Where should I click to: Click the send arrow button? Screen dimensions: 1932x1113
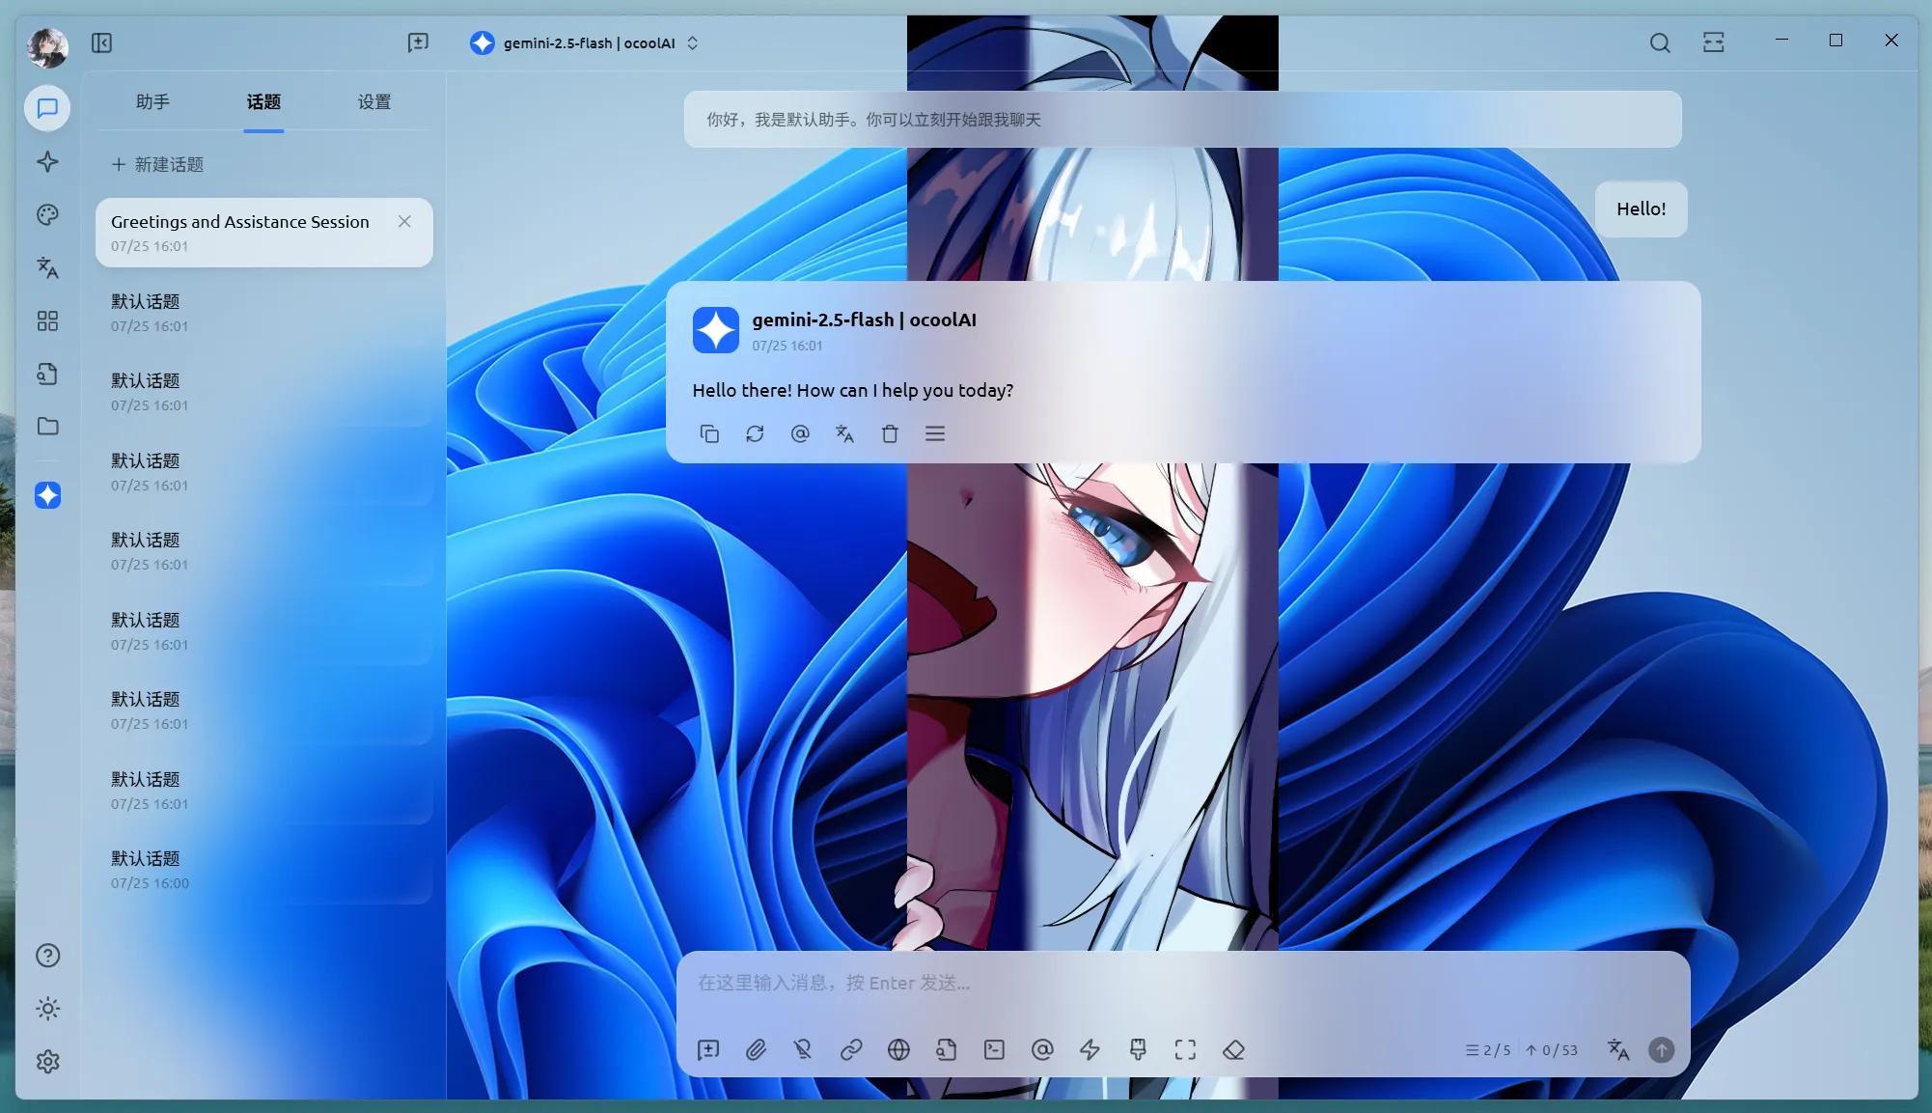pos(1662,1049)
